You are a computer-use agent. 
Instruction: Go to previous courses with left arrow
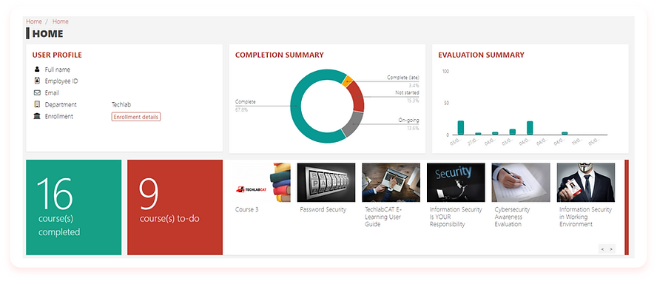(602, 249)
